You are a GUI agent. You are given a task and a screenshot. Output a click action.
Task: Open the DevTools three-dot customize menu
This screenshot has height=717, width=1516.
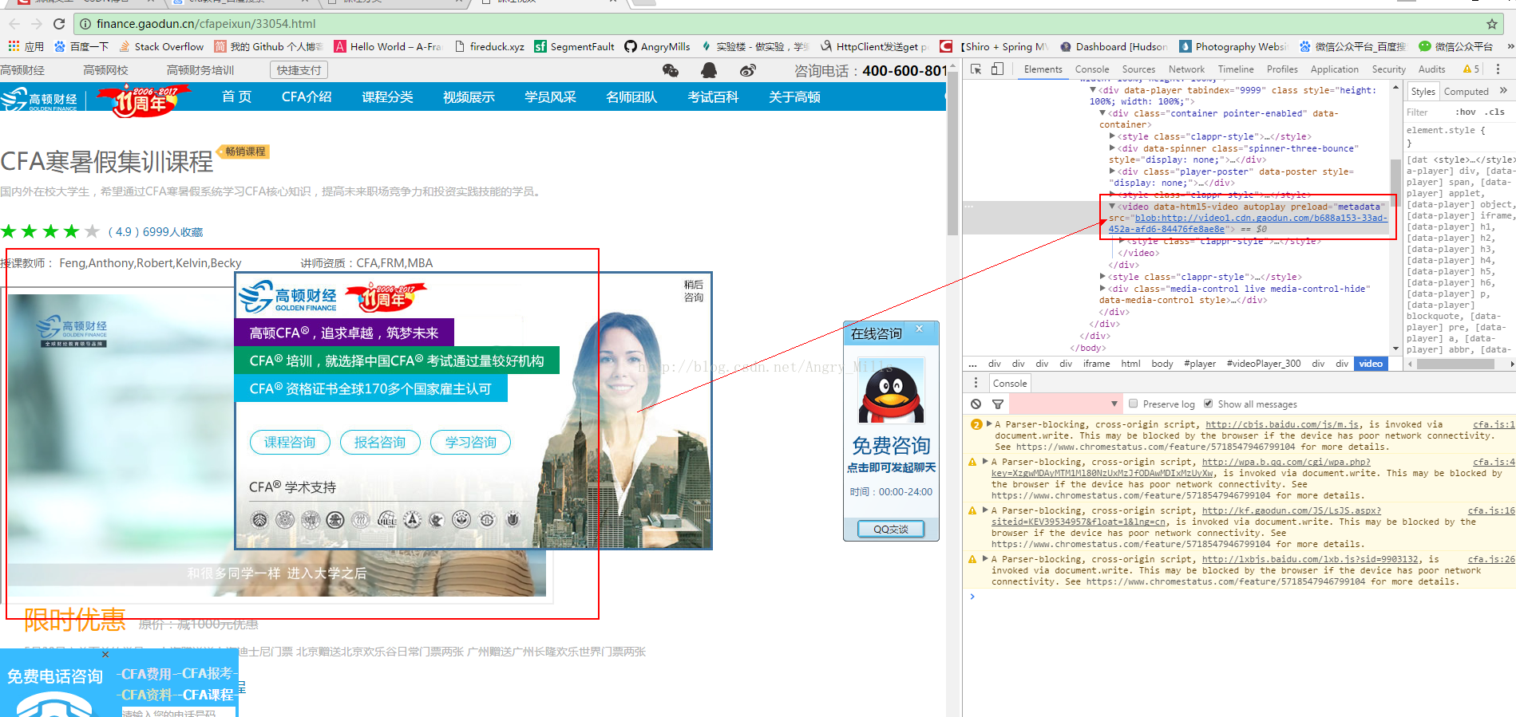pos(1498,69)
